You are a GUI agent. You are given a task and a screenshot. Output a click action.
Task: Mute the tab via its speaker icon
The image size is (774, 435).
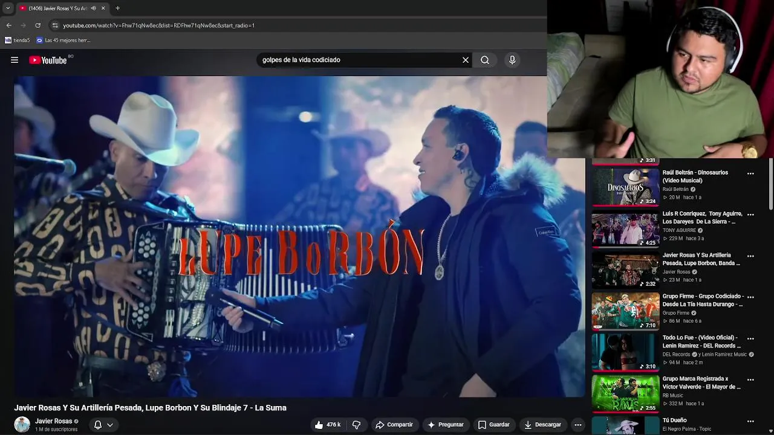[93, 8]
